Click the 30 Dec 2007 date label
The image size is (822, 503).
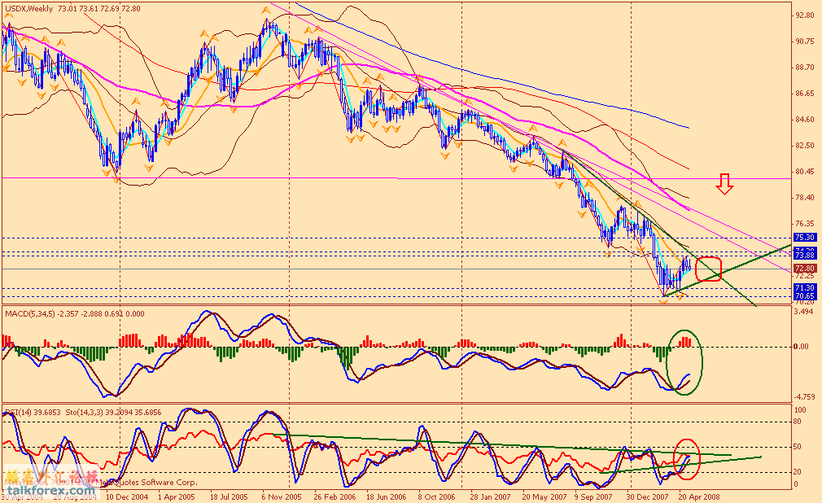[648, 496]
